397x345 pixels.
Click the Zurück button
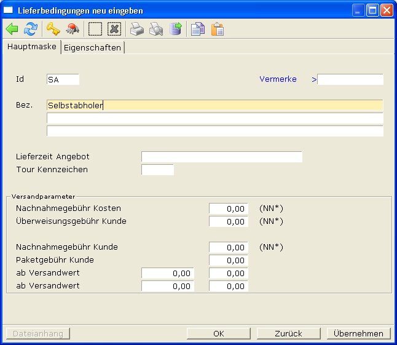click(x=288, y=333)
